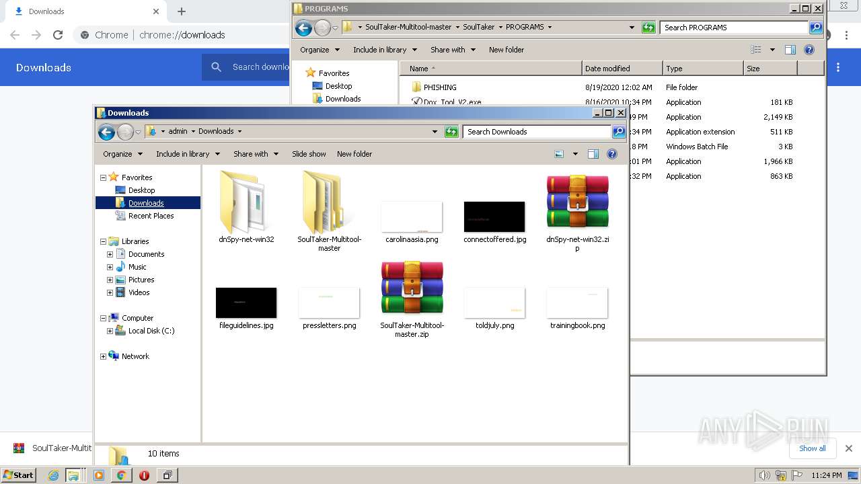Image resolution: width=861 pixels, height=484 pixels.
Task: Open the SoulTaker-Multitool-master folder
Action: coord(329,210)
